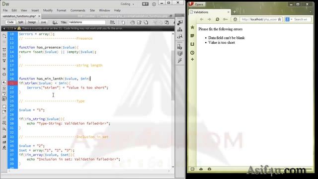Click the coding toolbar icon beside line 13

(x=4, y=50)
